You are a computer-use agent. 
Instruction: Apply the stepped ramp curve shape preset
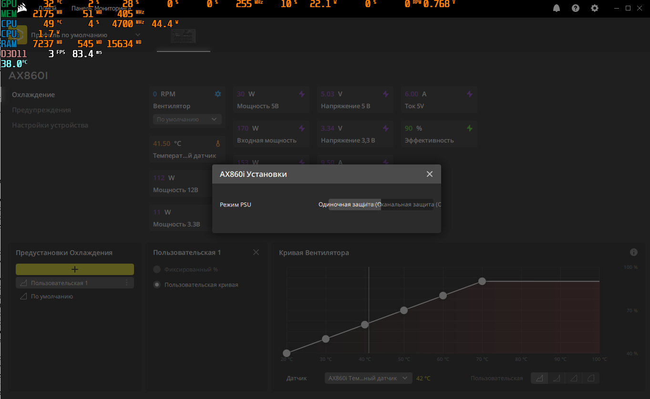tap(540, 378)
